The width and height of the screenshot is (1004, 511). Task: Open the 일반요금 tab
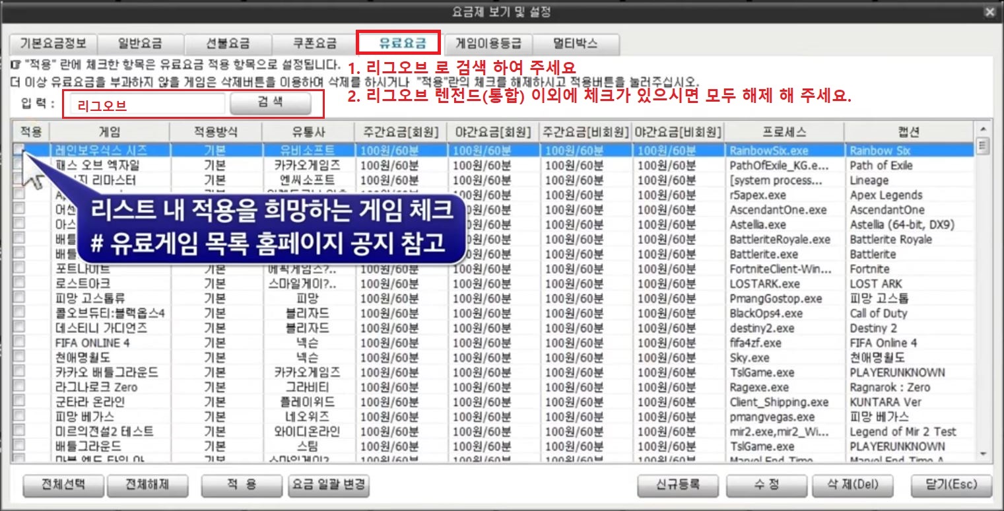tap(140, 44)
